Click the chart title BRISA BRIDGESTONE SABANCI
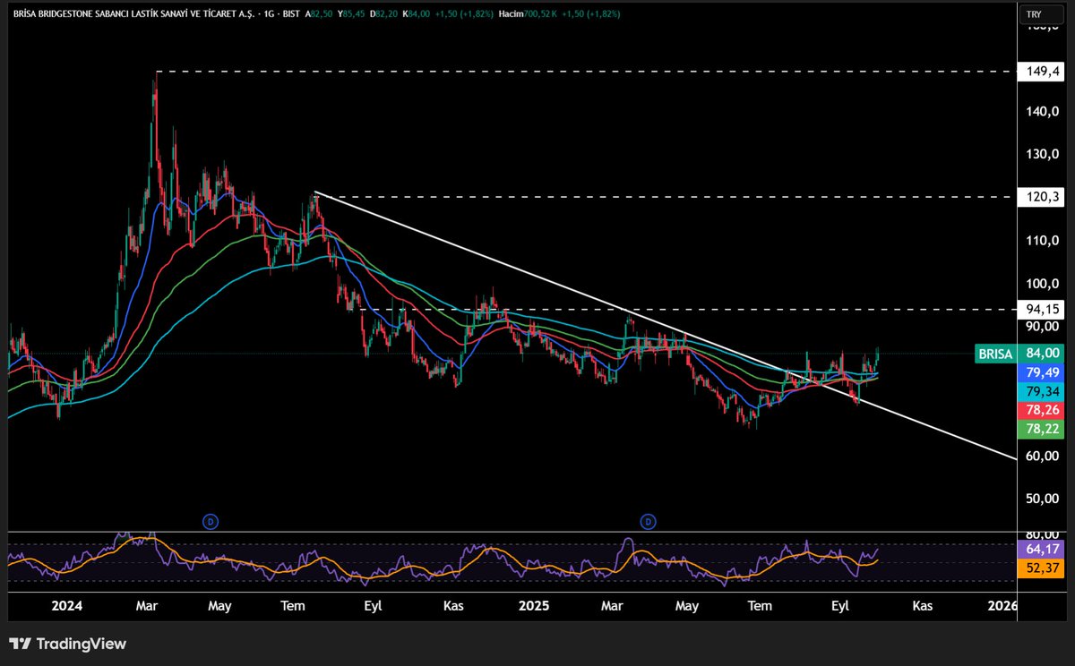 133,14
